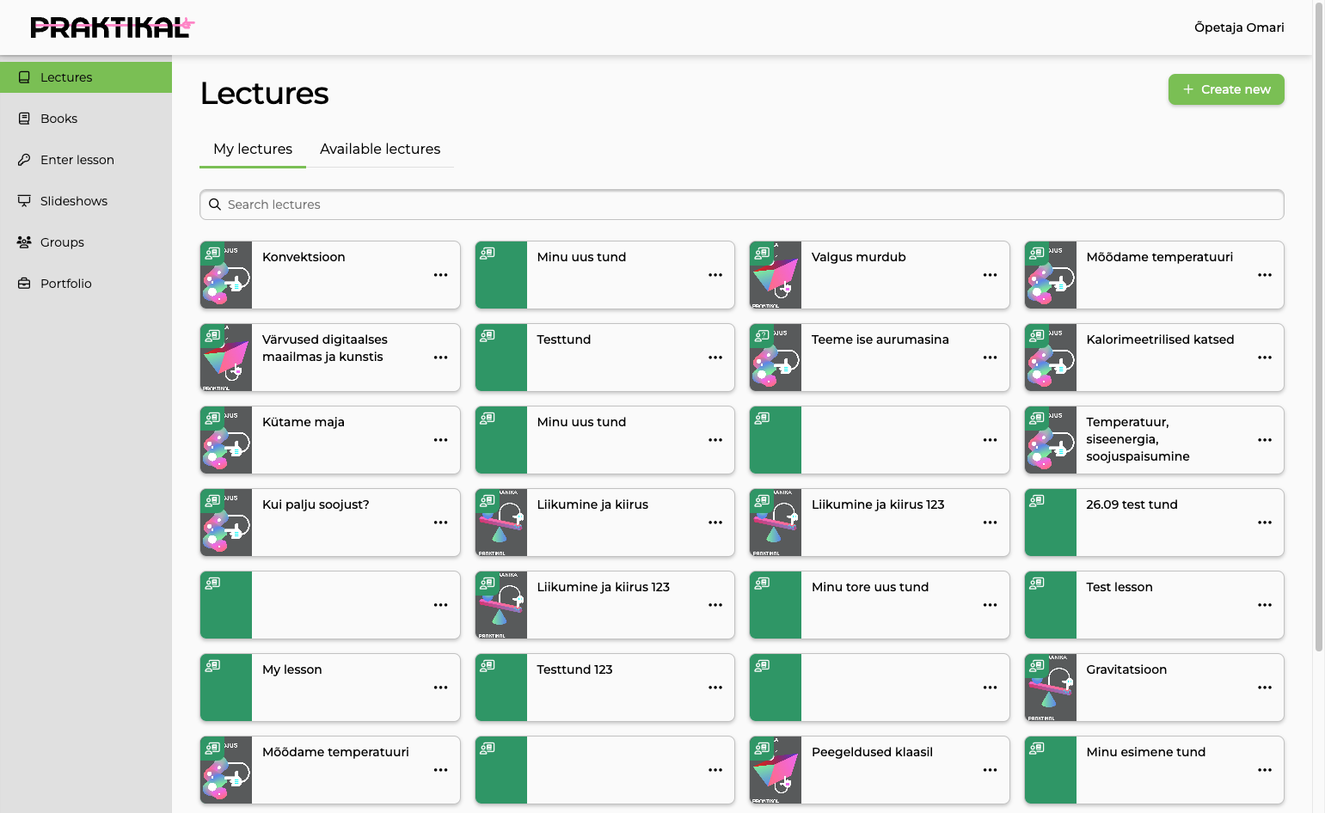Click the Groups people icon
1325x813 pixels.
click(x=24, y=242)
